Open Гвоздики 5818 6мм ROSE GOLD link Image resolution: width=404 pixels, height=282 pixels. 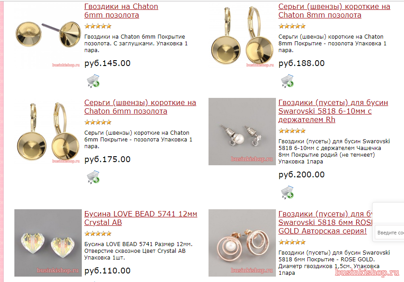[325, 222]
